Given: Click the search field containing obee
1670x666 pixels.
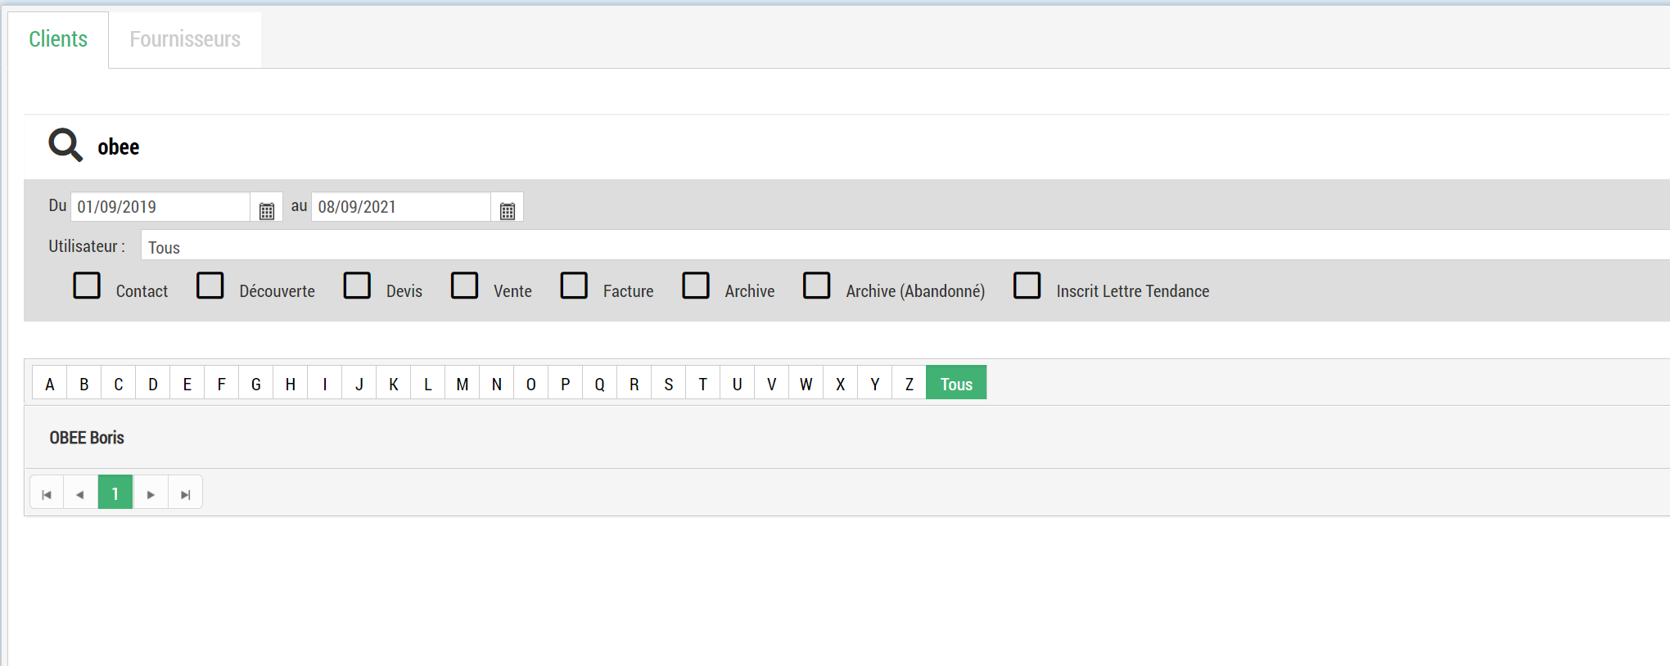Looking at the screenshot, I should pos(491,147).
